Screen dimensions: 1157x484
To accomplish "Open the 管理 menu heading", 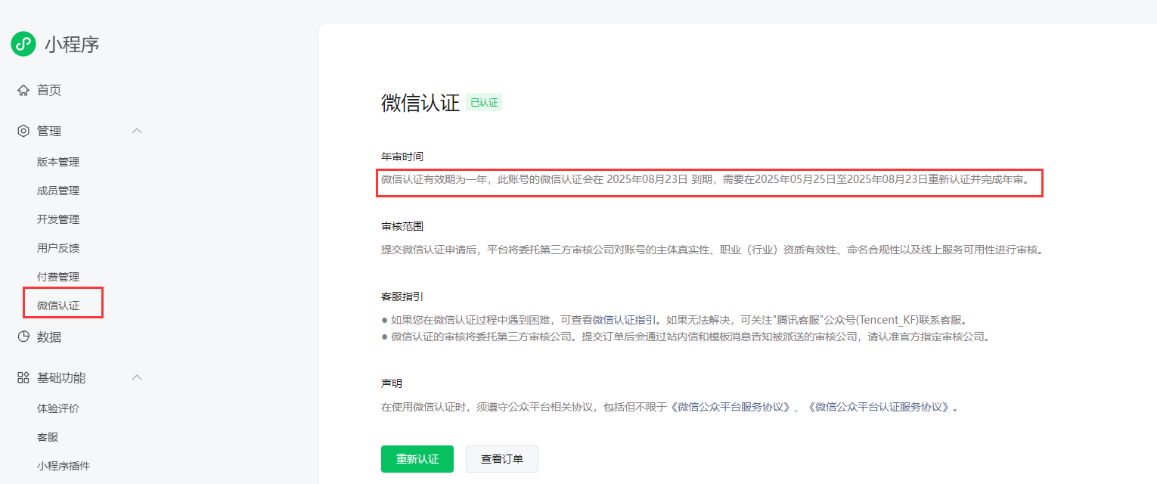I will [x=49, y=131].
